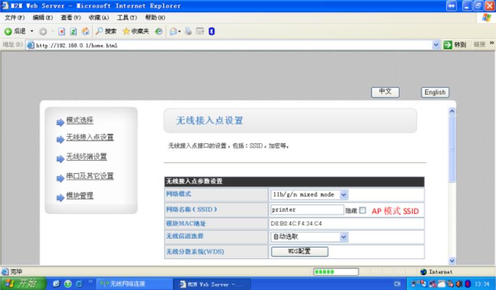Expand the address bar URL dropdown
Screen dimensions: 496x290
coord(436,45)
